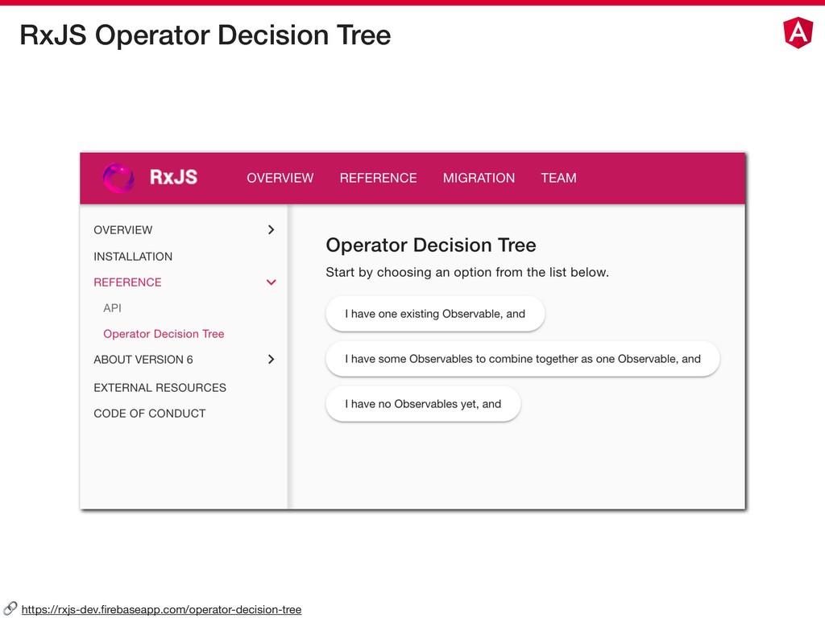Choose 'I have some Observables to combine' option
Image resolution: width=825 pixels, height=618 pixels.
coord(522,359)
